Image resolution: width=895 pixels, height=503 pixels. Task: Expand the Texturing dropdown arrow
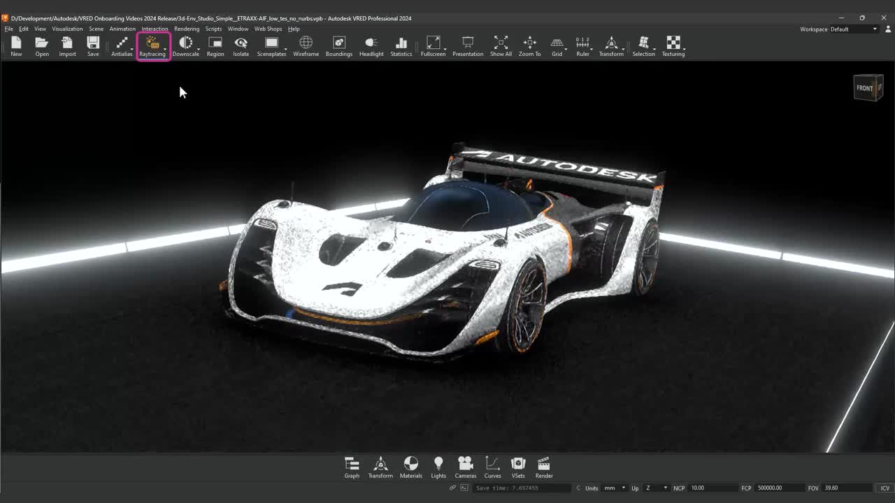[x=685, y=50]
